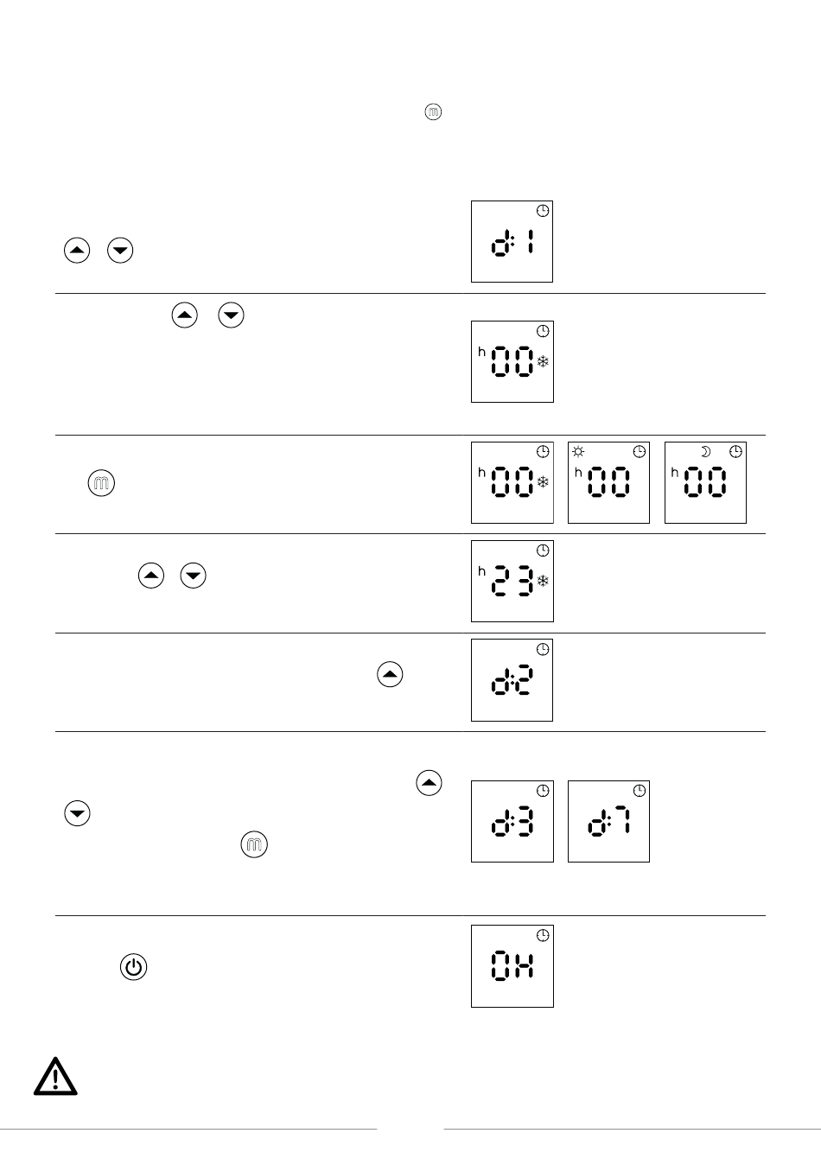Click the d:3 day display panel
The height and width of the screenshot is (1165, 821).
click(512, 821)
